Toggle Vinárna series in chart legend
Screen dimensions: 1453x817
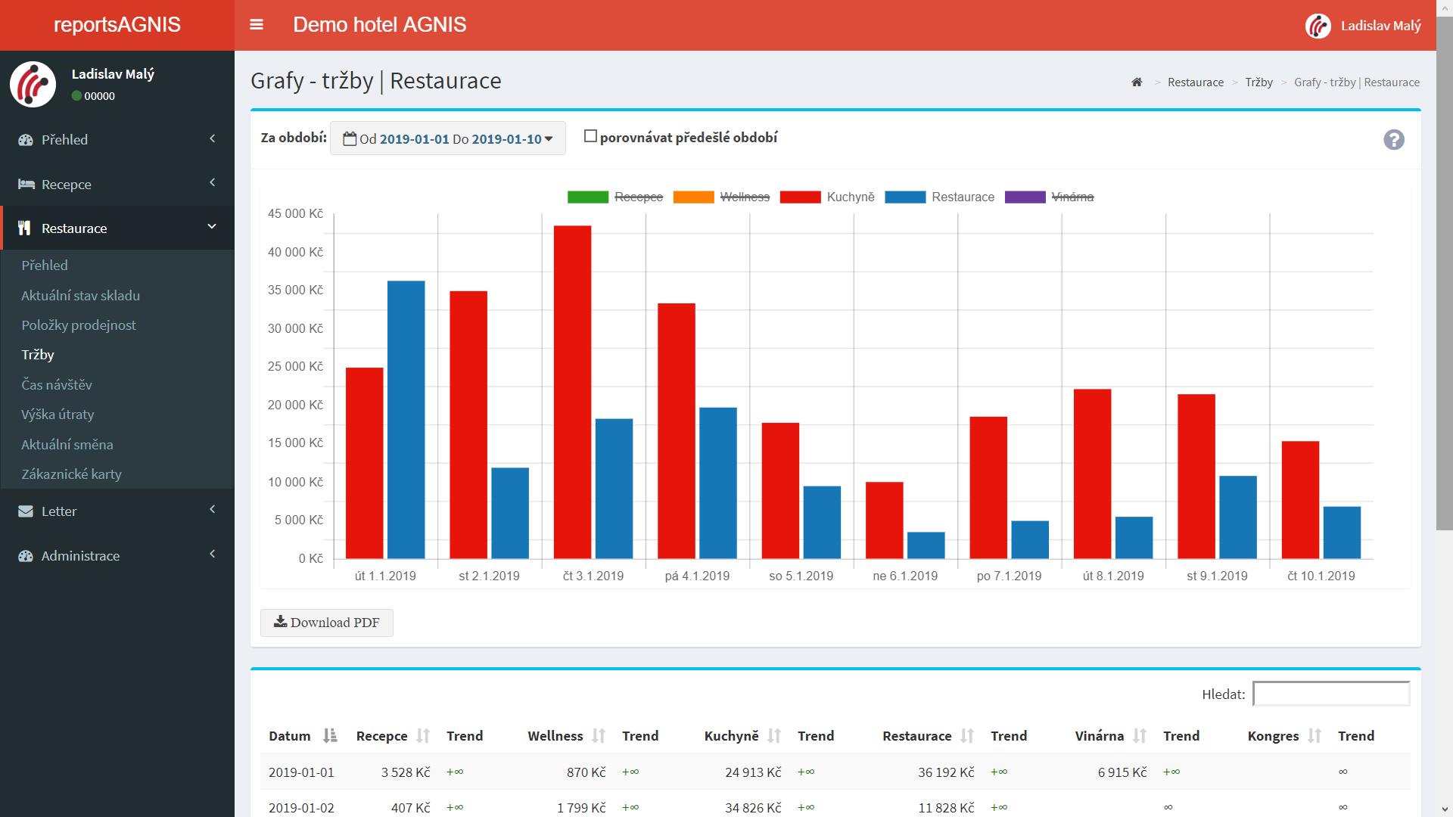pos(1072,197)
